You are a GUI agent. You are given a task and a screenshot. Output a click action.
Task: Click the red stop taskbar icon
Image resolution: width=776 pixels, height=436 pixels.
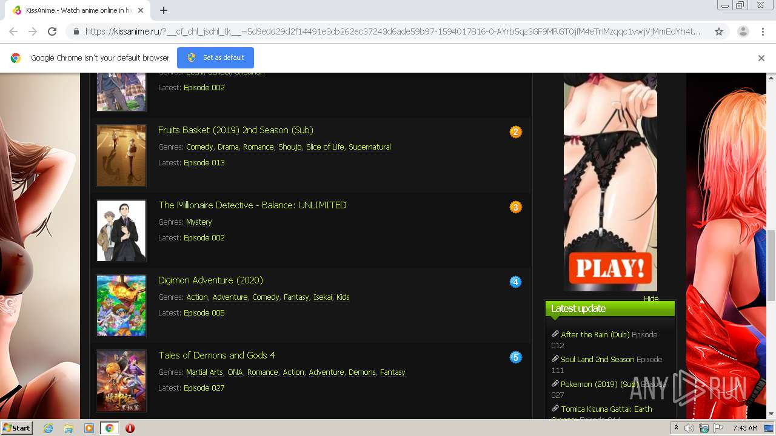coord(130,428)
